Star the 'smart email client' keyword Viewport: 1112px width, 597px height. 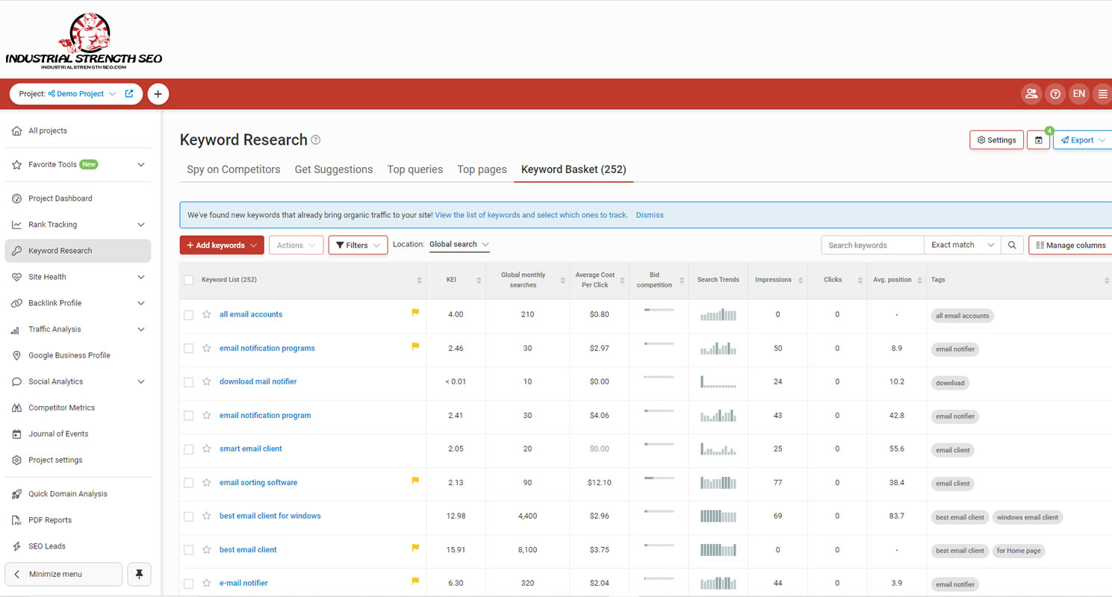pos(207,449)
